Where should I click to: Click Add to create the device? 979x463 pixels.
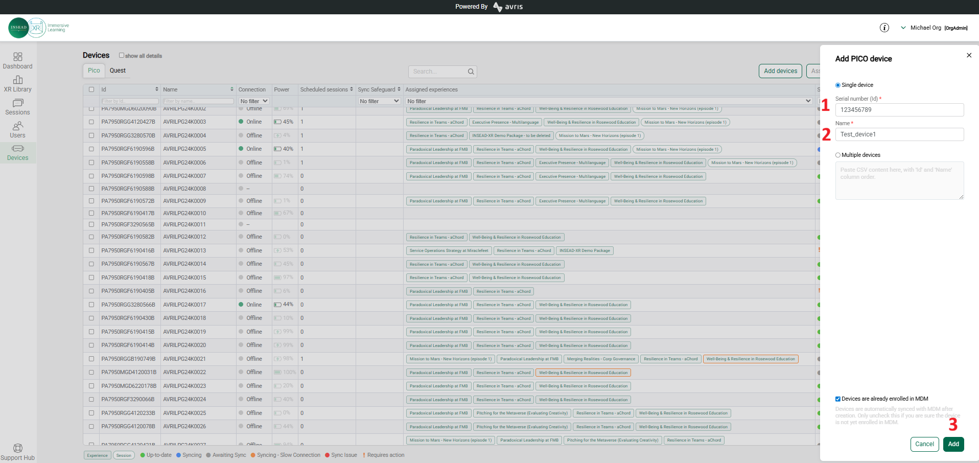coord(953,444)
